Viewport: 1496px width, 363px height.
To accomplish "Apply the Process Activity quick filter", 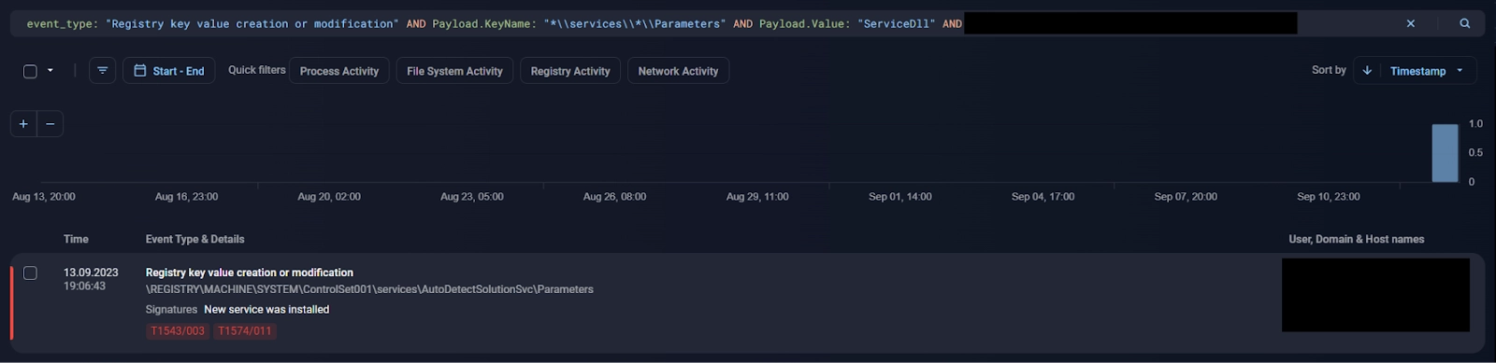I will pos(339,71).
